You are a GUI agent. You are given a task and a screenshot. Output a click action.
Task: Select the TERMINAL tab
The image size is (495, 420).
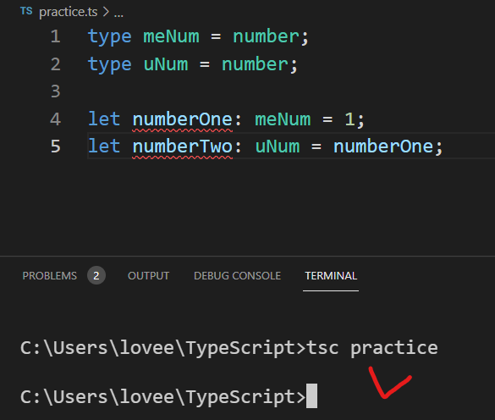[331, 275]
